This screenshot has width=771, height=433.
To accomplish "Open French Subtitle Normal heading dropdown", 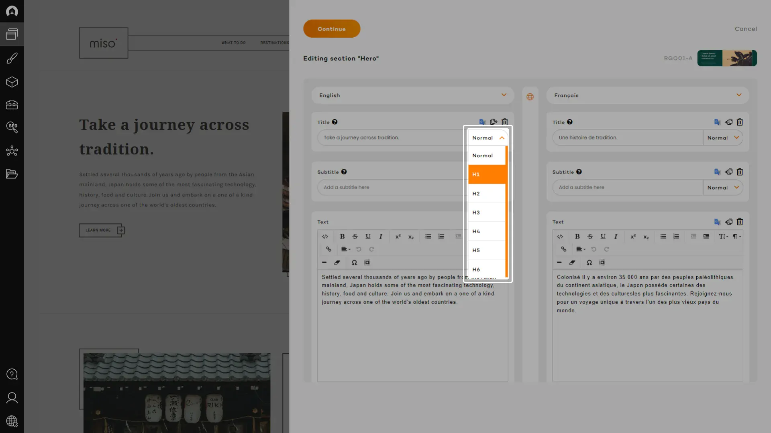I will click(723, 187).
